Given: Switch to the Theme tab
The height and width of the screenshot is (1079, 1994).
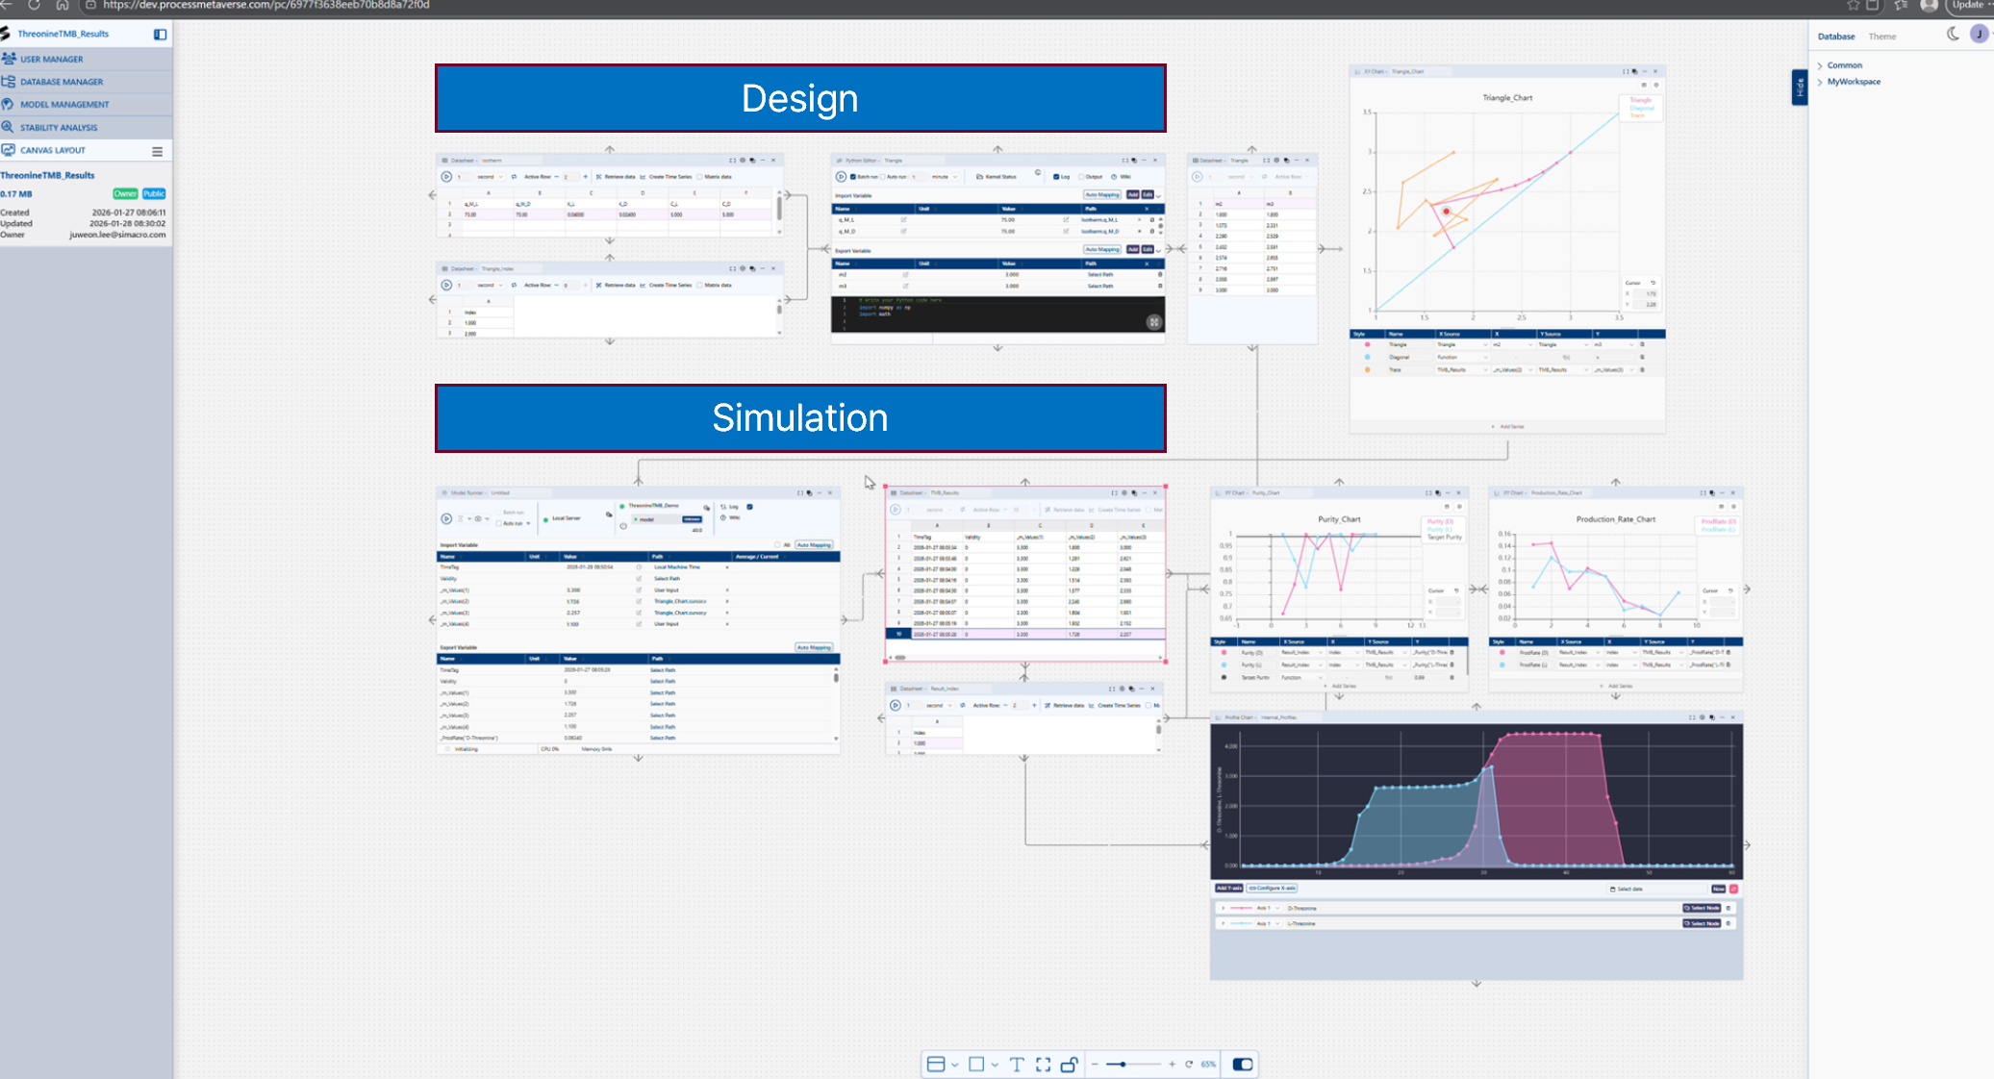Looking at the screenshot, I should 1881,37.
